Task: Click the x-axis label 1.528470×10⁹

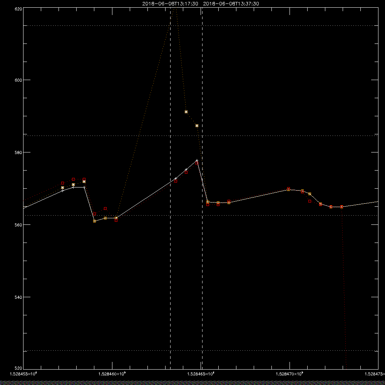Action: coord(290,374)
